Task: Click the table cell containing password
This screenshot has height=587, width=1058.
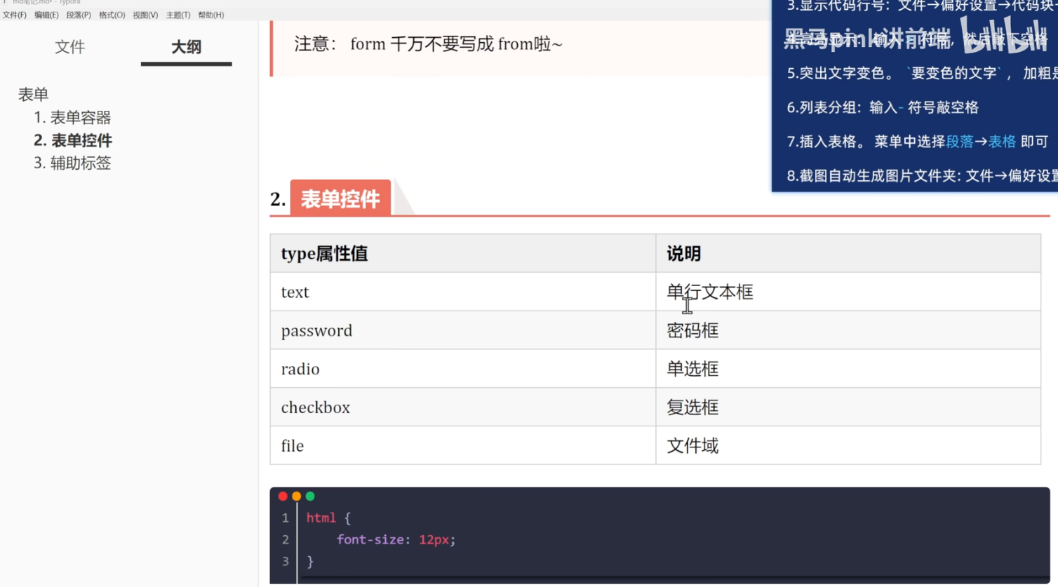Action: point(316,330)
